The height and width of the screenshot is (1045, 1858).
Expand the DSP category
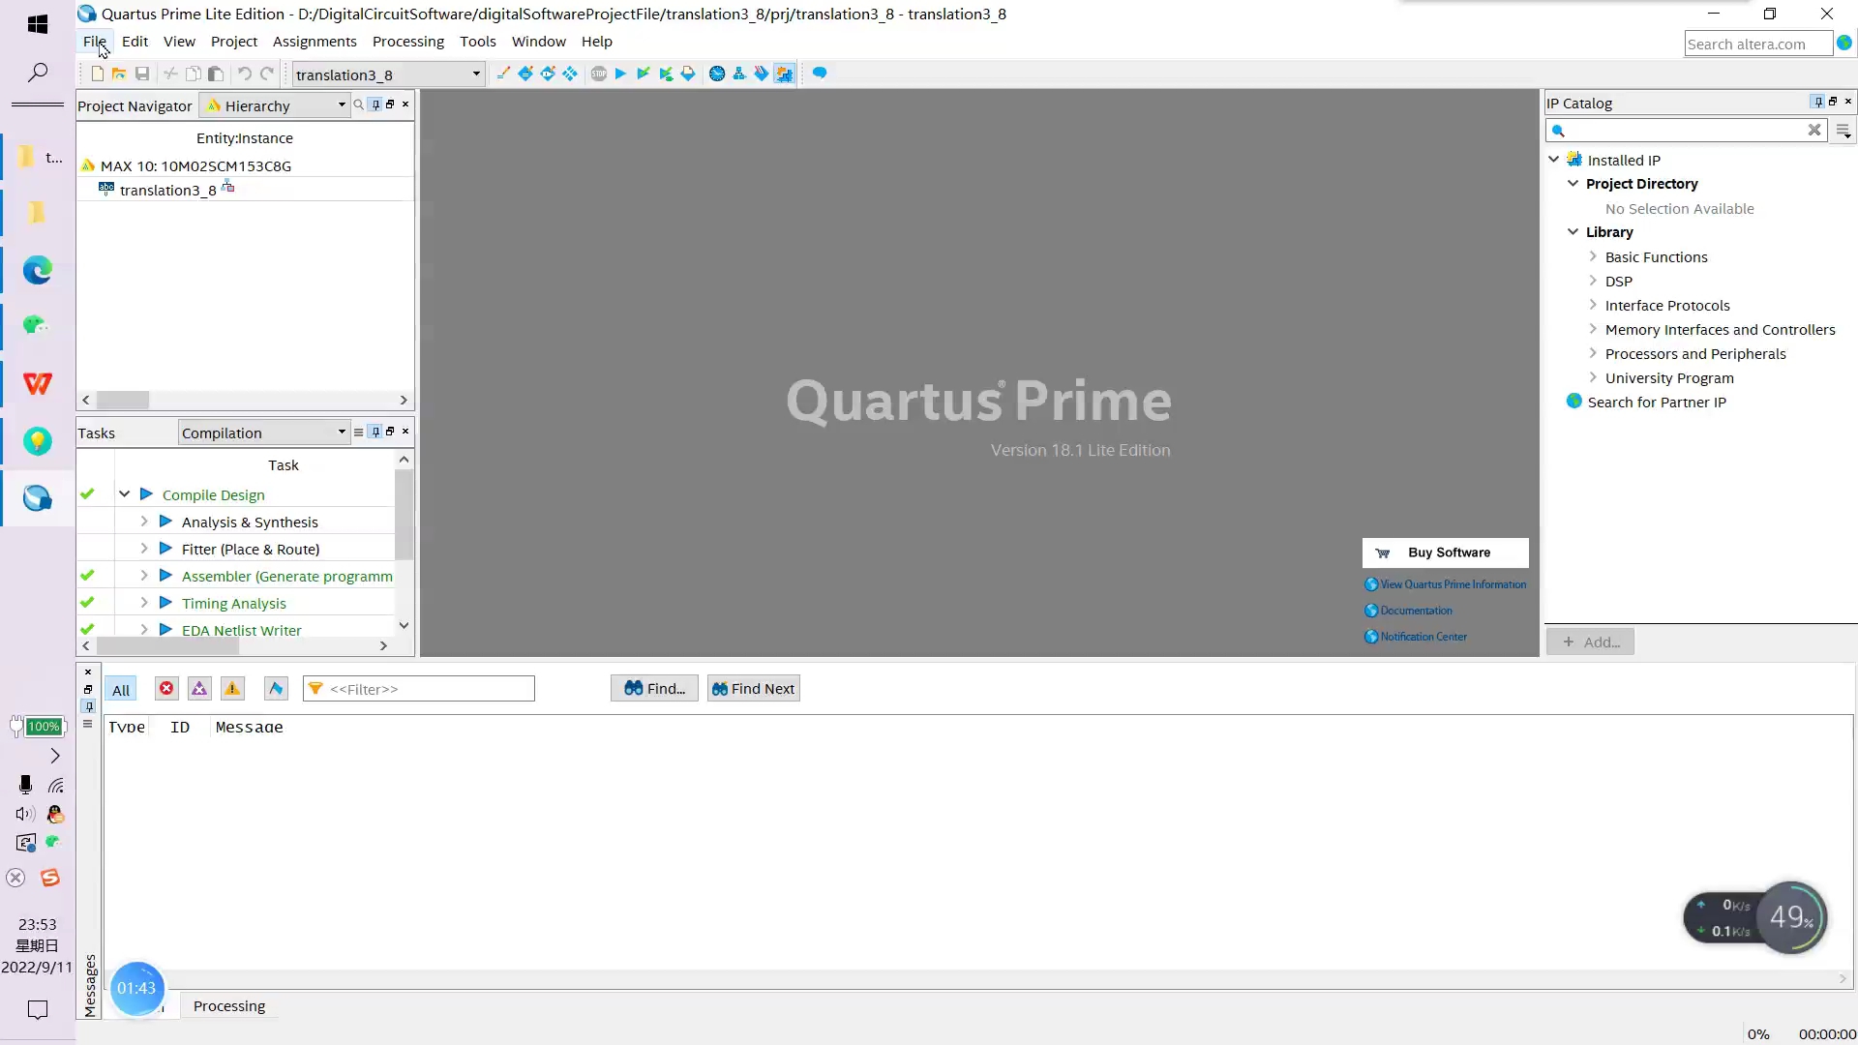click(1593, 281)
